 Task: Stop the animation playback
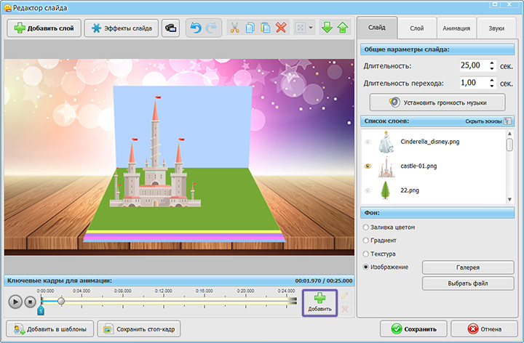pyautogui.click(x=30, y=302)
